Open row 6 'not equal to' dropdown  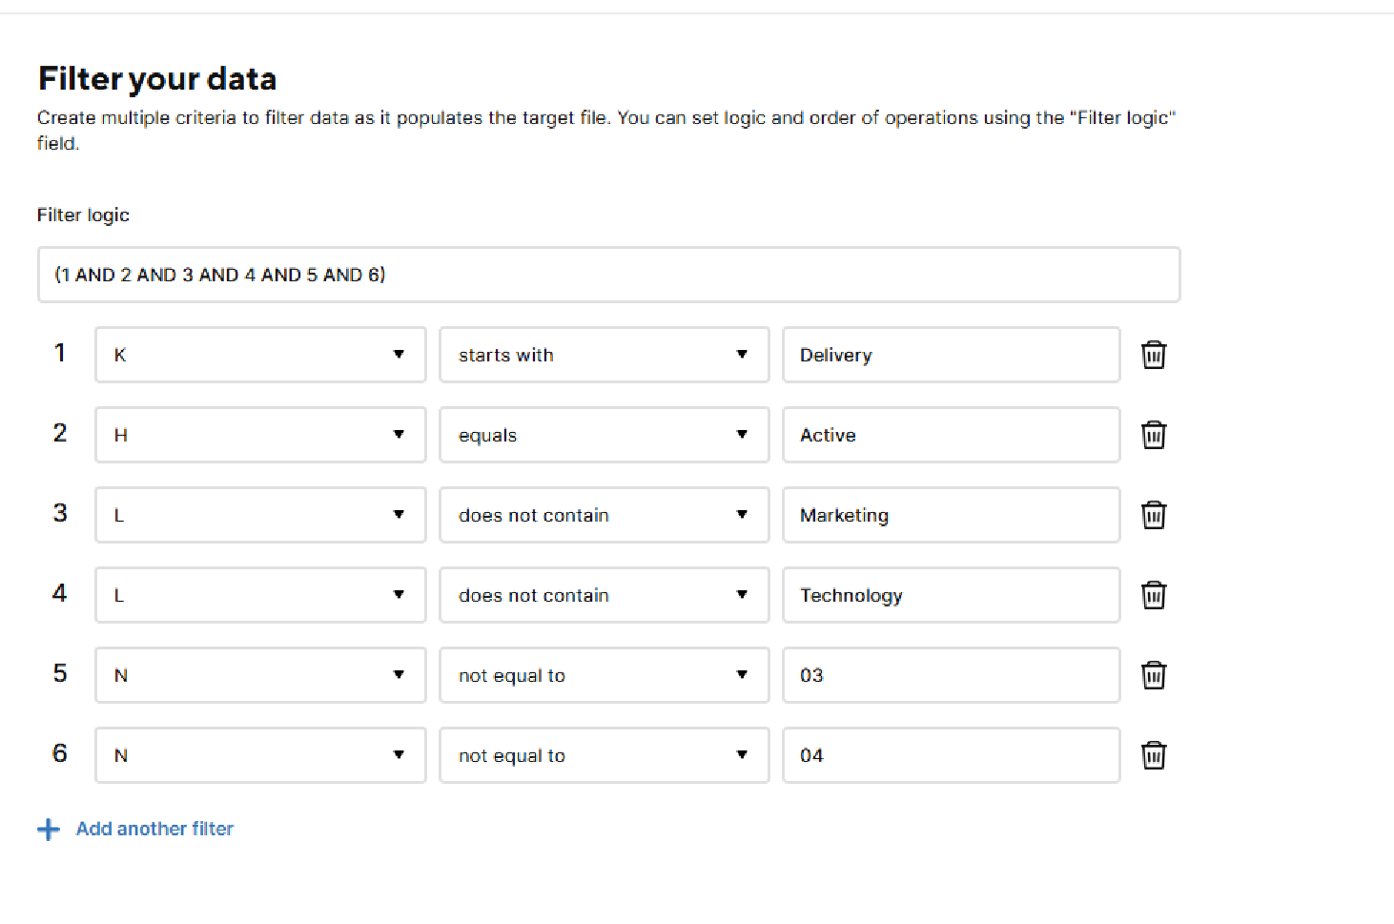pos(604,755)
